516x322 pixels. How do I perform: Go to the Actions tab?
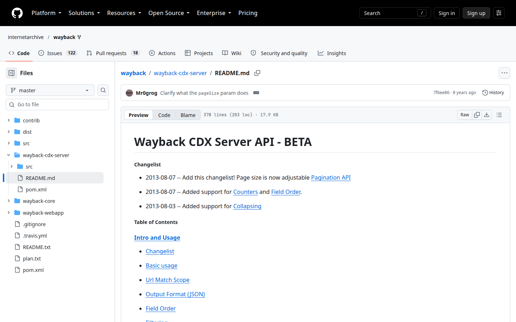(x=162, y=53)
